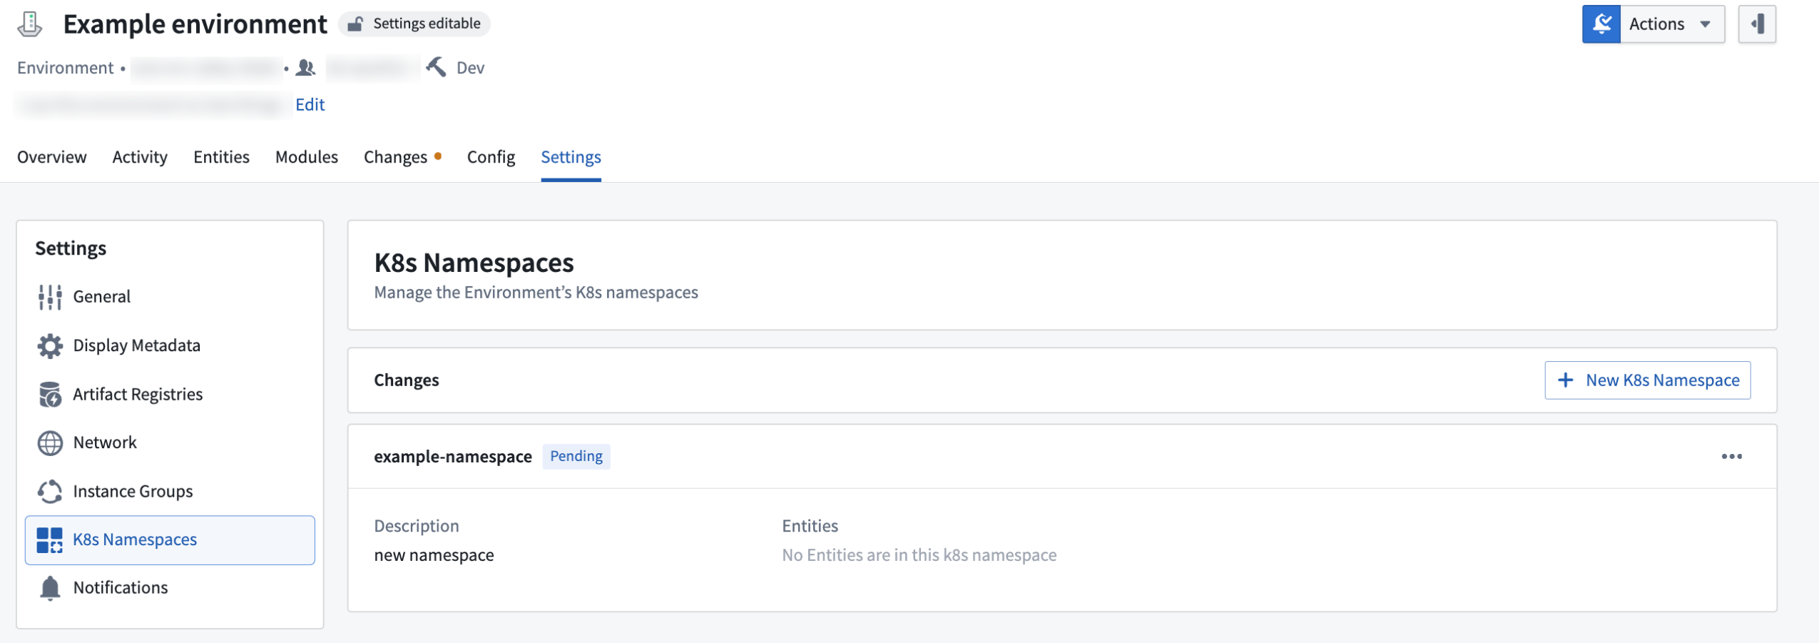The image size is (1819, 643).
Task: Toggle the right side panel collapse control
Action: pos(1758,24)
